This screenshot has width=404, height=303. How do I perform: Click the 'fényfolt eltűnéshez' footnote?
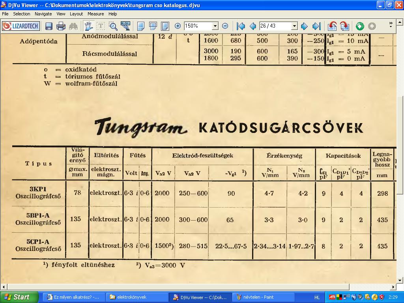click(83, 265)
